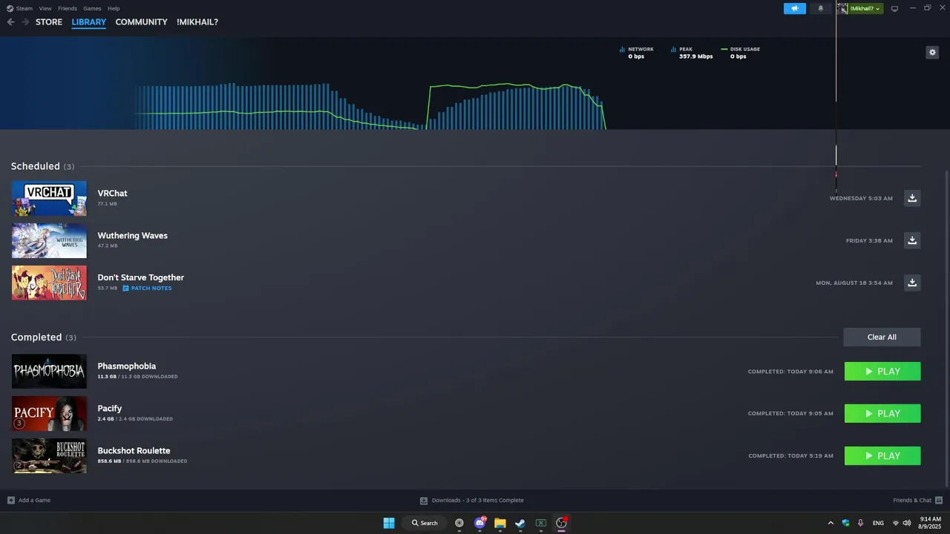Screen dimensions: 950x534
Task: Click the Windows taskbar Search box
Action: pos(425,523)
